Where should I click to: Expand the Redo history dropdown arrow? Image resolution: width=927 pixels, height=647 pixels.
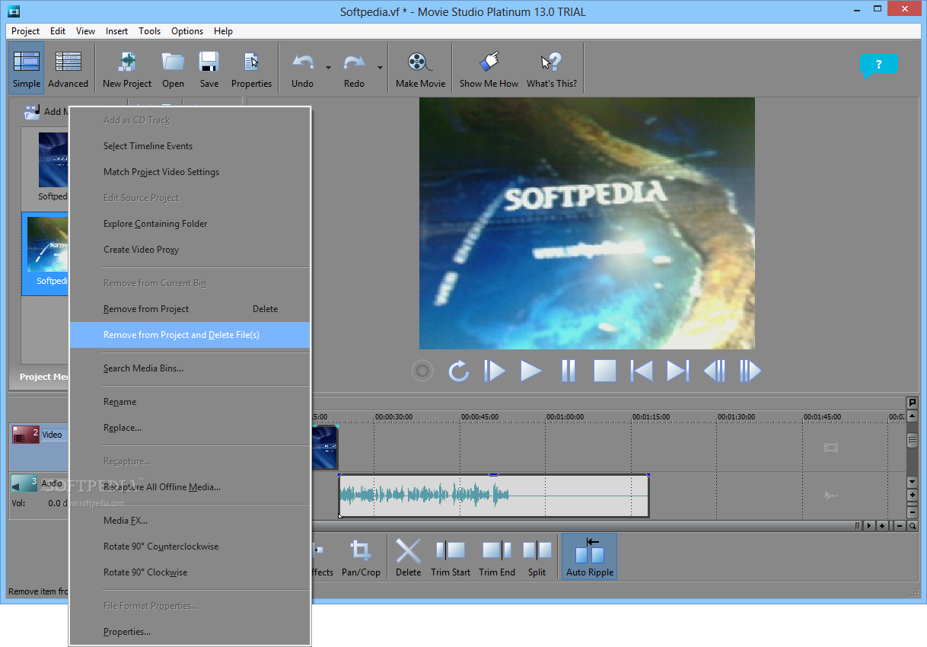380,68
